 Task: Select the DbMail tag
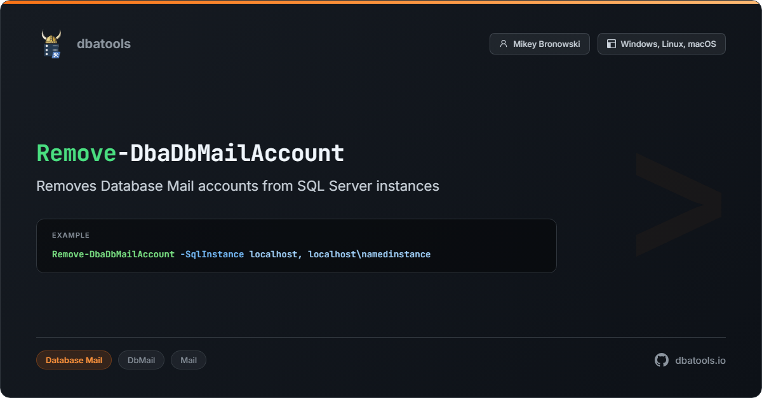tap(141, 360)
